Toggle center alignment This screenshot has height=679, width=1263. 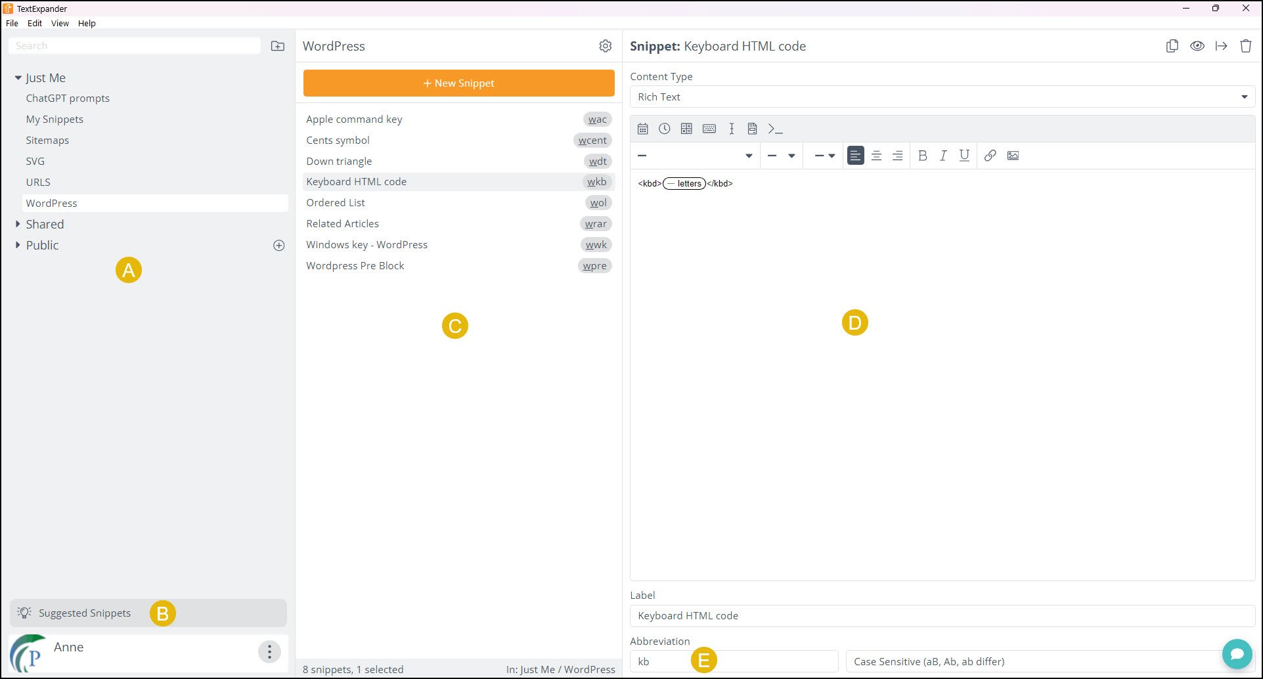[x=876, y=156]
